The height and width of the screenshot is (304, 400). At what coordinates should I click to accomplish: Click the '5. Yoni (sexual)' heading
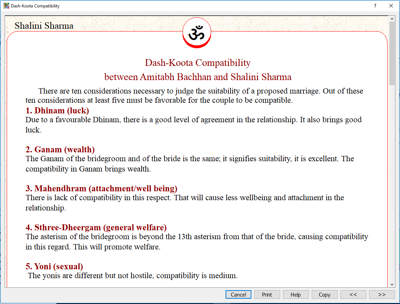(x=54, y=266)
